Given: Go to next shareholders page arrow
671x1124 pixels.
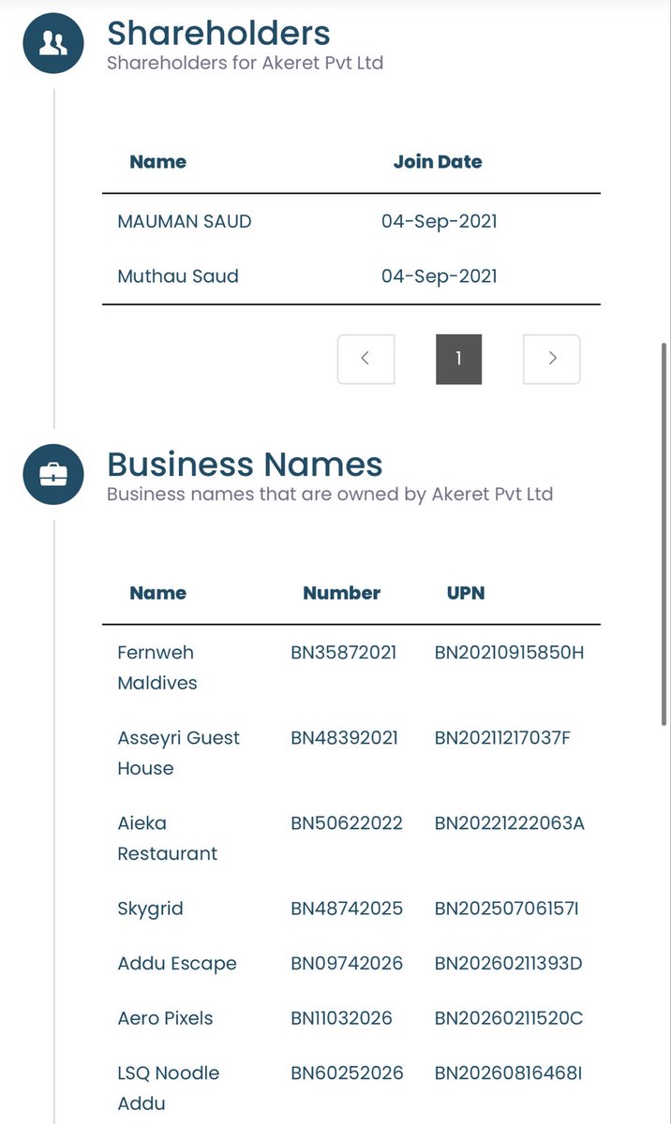Looking at the screenshot, I should (552, 359).
